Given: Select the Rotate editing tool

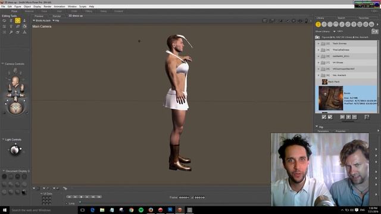Looking at the screenshot, I should (x=4, y=21).
